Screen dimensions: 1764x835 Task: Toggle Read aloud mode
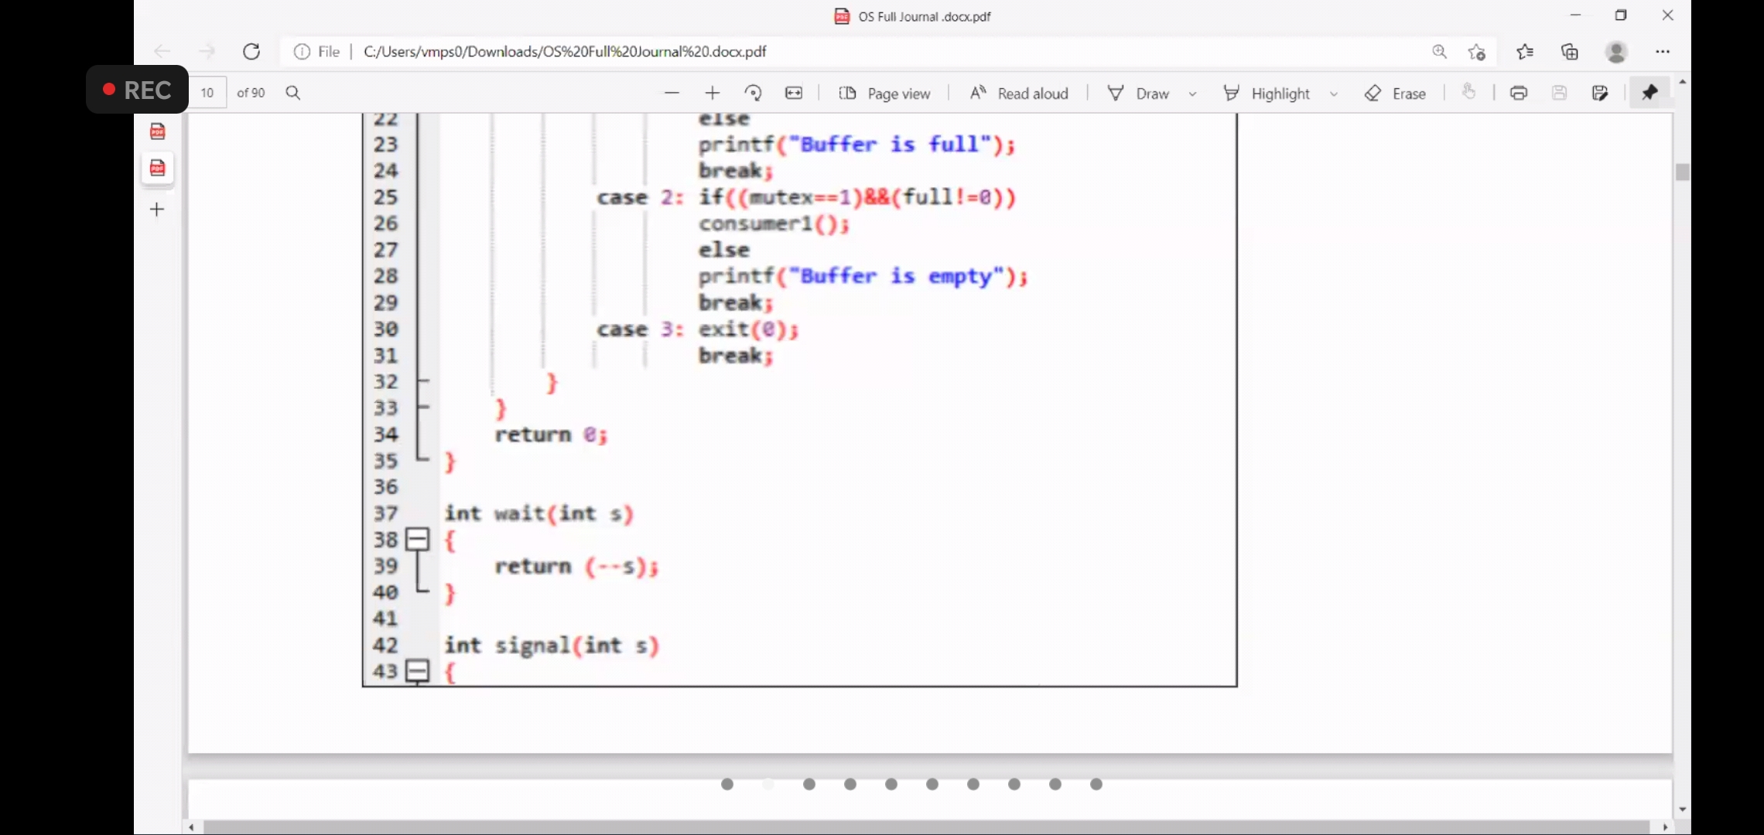1019,94
